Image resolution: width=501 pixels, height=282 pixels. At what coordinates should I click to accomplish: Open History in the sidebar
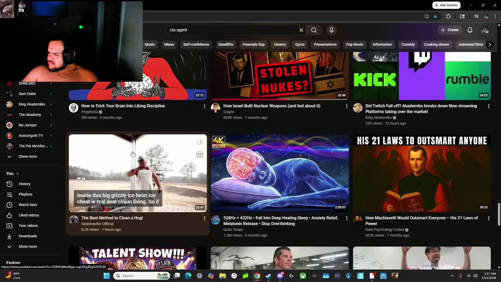click(30, 184)
